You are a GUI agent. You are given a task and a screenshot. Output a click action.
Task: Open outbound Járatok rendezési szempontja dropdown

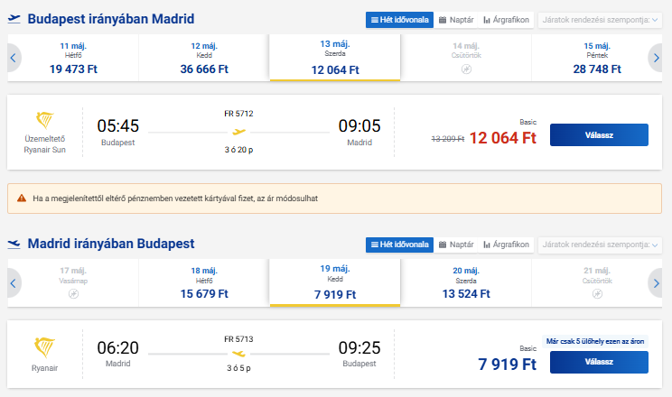click(600, 19)
